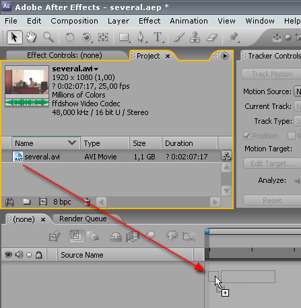Switch to the Render Queue tab
The height and width of the screenshot is (308, 301).
tap(83, 219)
